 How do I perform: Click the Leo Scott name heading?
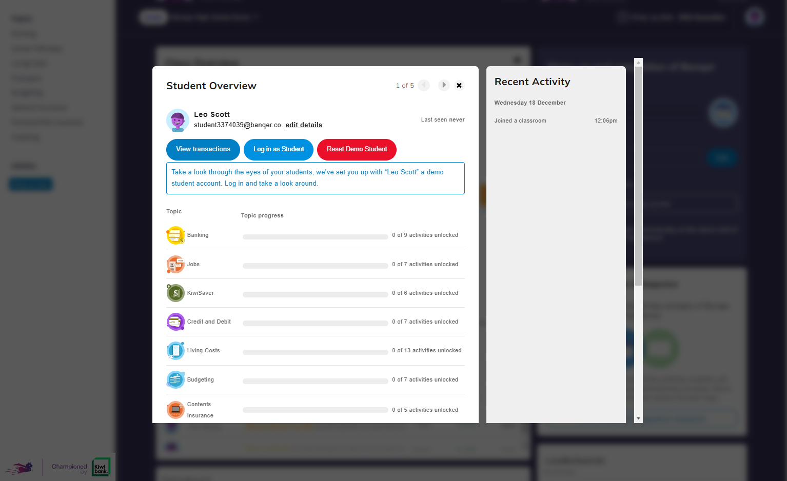coord(212,114)
